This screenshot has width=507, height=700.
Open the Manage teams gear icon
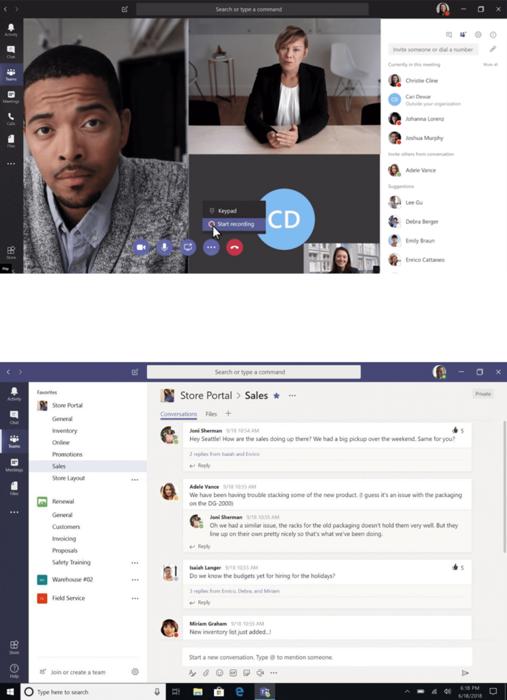coord(135,672)
